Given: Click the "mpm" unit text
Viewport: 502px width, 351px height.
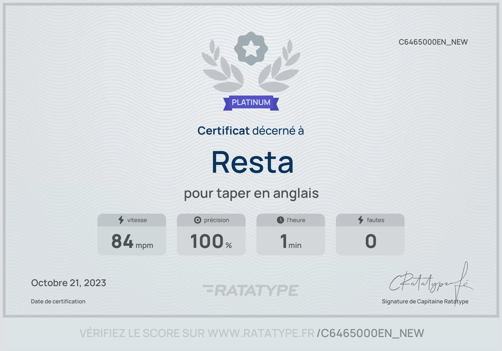Looking at the screenshot, I should tap(144, 245).
